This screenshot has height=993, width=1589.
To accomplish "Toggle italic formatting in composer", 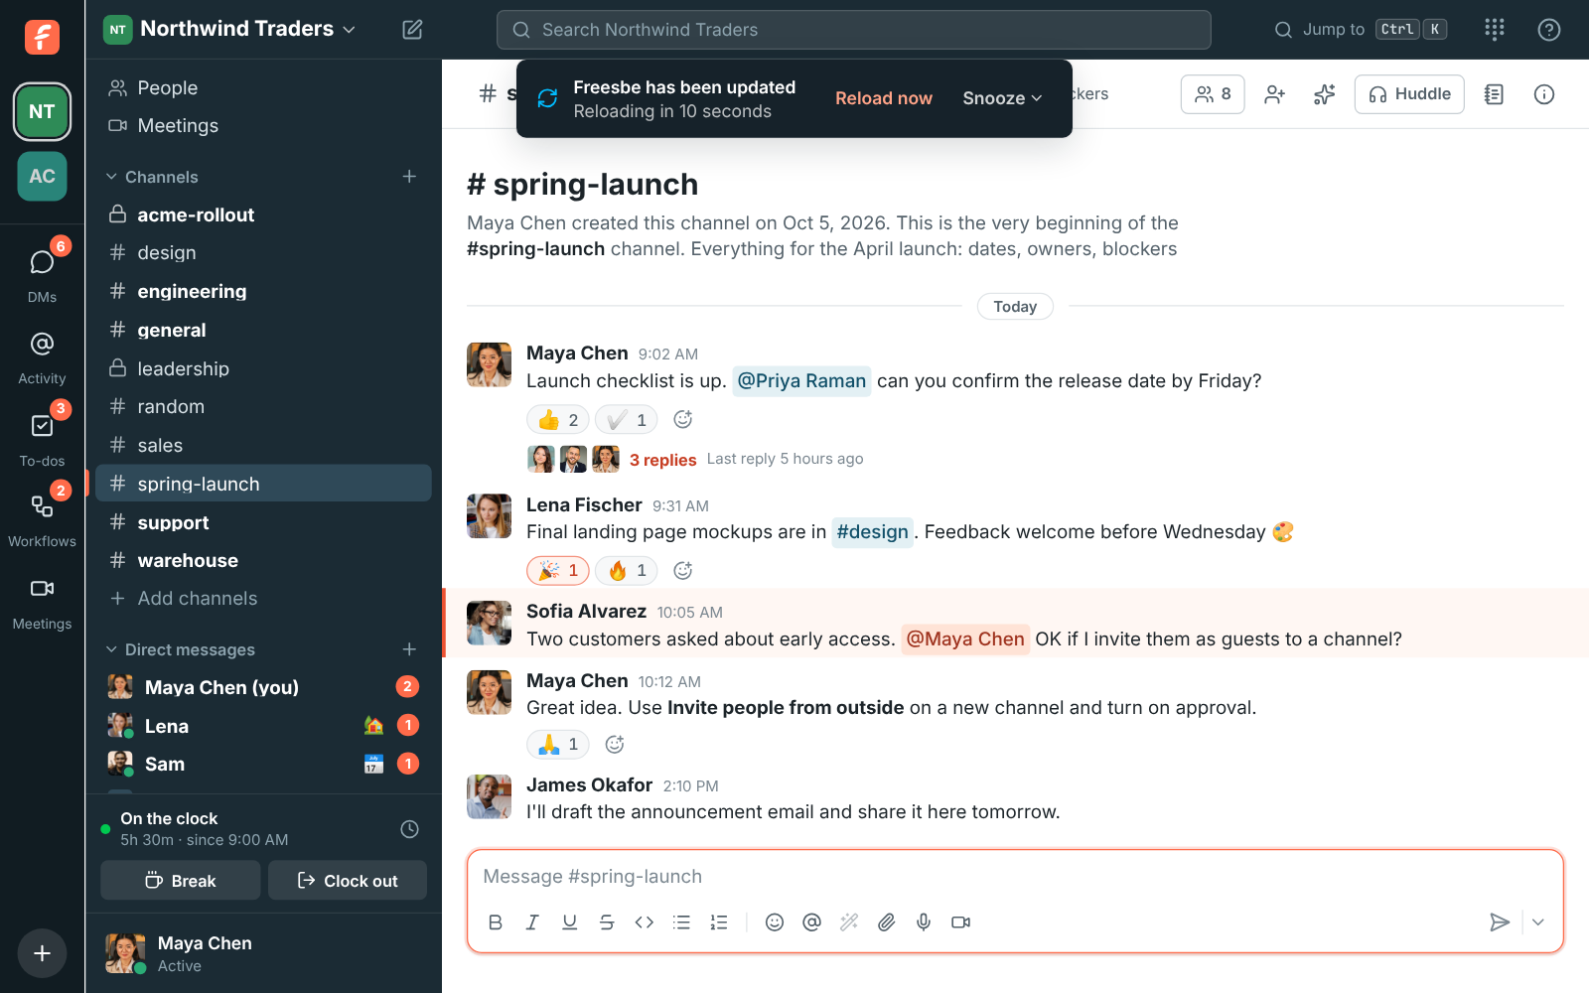I will pyautogui.click(x=532, y=922).
